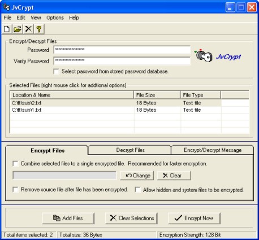Select the Encrypt Files tab

click(48, 150)
